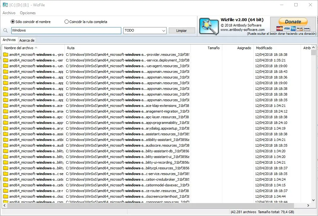The width and height of the screenshot is (318, 216).
Task: Click the modified date 12/04/2018 18:18:36
Action: [x=271, y=78]
